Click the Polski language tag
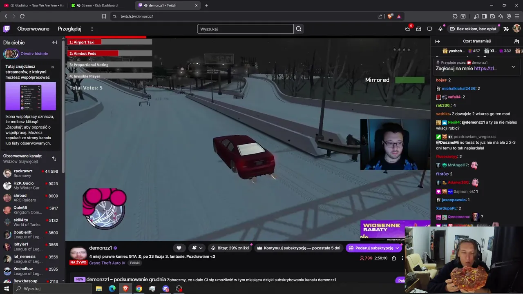This screenshot has width=523, height=294. (x=135, y=263)
